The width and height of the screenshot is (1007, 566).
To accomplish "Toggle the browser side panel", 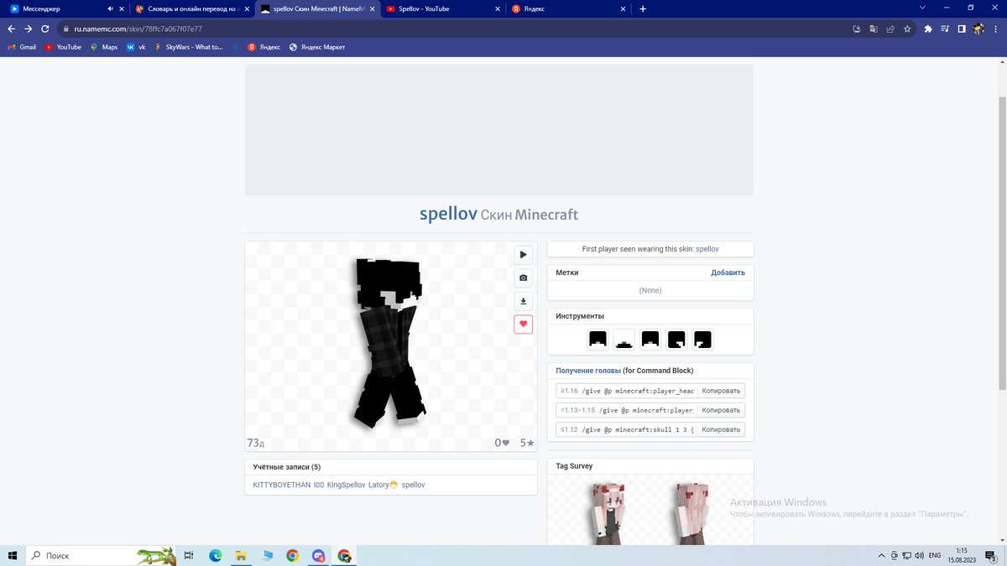I will (962, 29).
